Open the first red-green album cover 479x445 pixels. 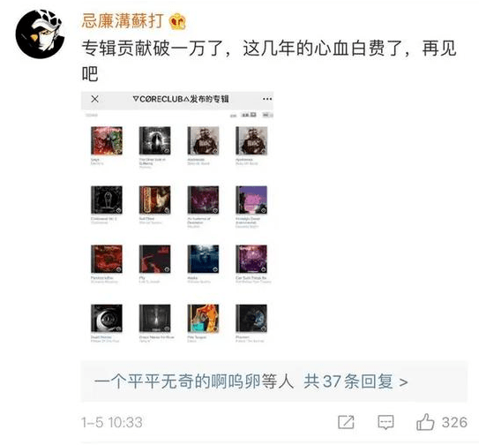(x=107, y=140)
